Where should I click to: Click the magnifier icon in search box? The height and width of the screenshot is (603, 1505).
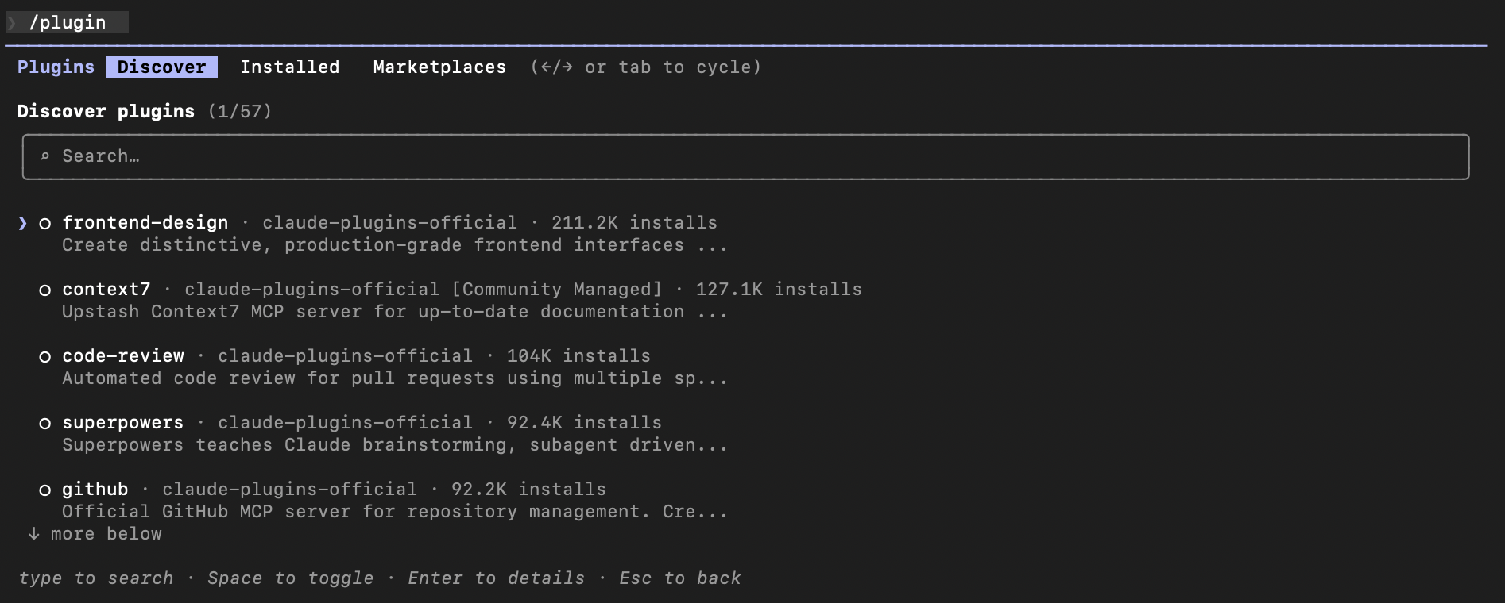[x=45, y=157]
